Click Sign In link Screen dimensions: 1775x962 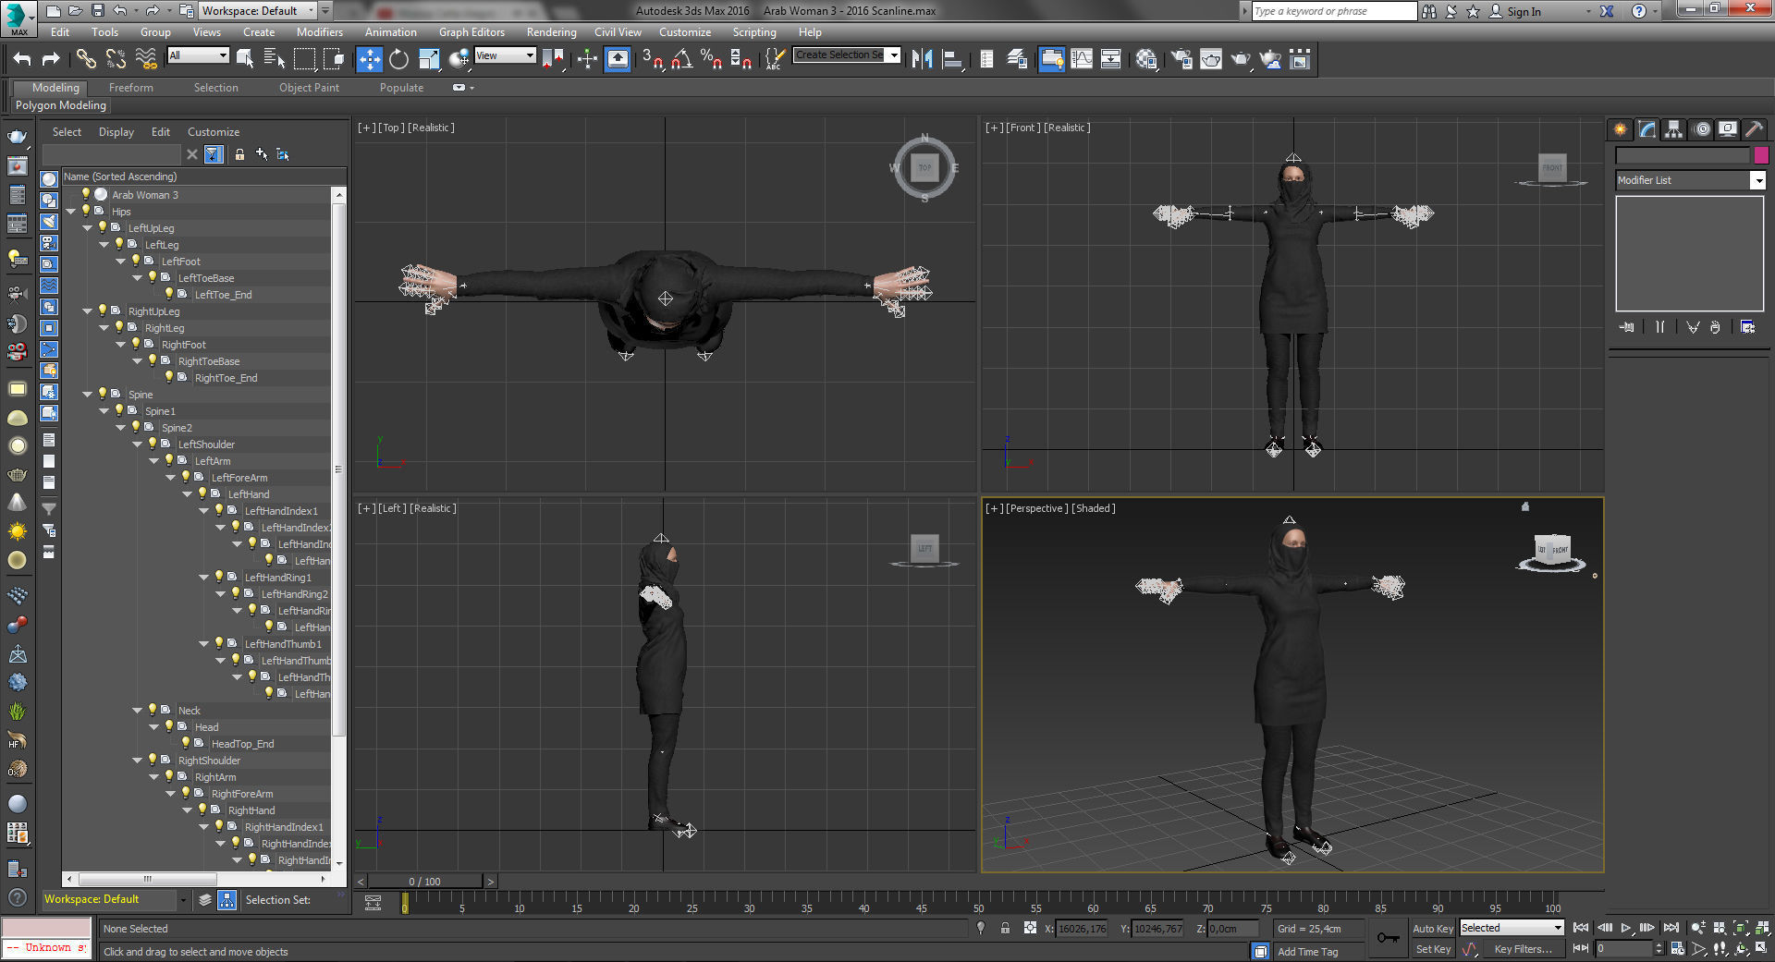[1524, 11]
